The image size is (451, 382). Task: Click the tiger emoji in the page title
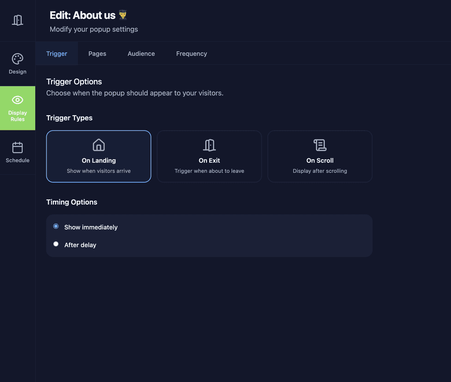coord(121,15)
